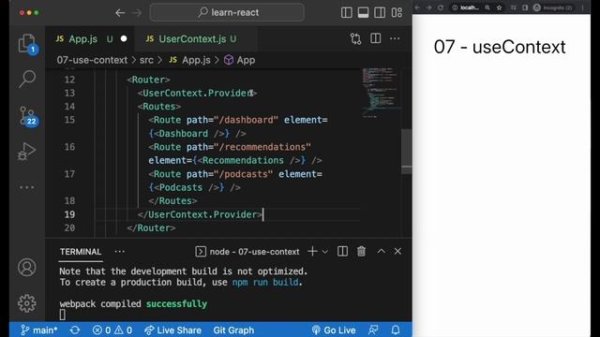Show more panel tabs ellipsis
The height and width of the screenshot is (337, 600).
click(x=119, y=252)
